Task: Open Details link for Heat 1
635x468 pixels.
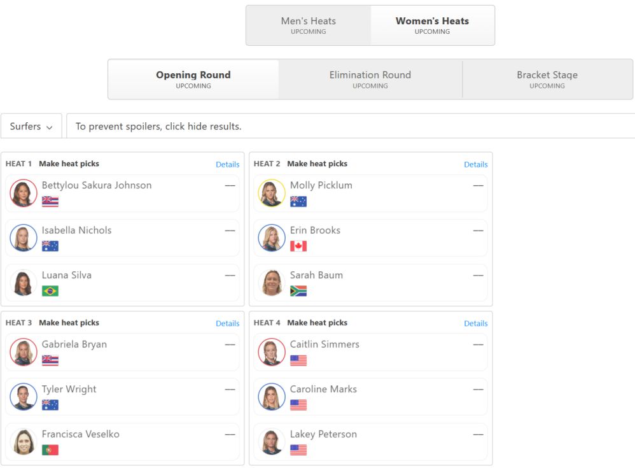Action: [228, 164]
